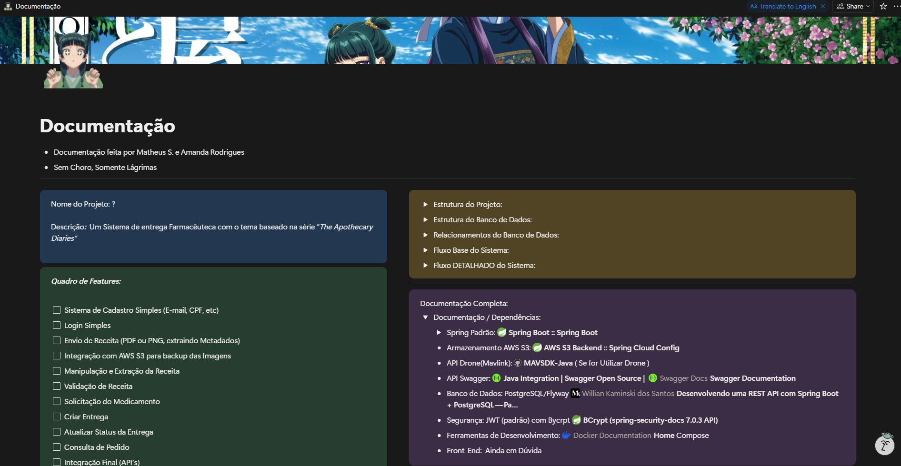
Task: Open AWS S3 Backend :: Spring Cloud Config link
Action: 611,347
